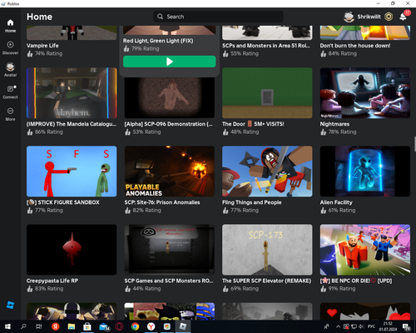This screenshot has height=333, width=416.
Task: Click the Alien Facility title text
Action: pyautogui.click(x=336, y=202)
